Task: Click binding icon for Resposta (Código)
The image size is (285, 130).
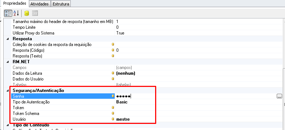Action: (x=113, y=50)
